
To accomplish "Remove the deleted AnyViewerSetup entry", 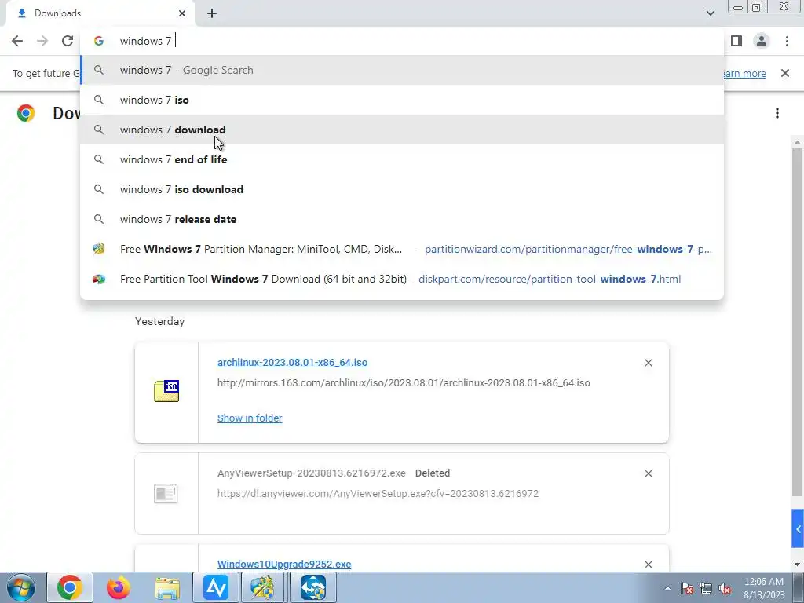I will [x=648, y=473].
